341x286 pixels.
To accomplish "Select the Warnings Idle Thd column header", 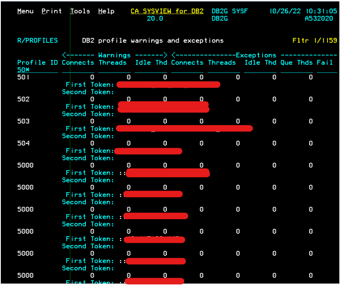I will click(x=151, y=63).
